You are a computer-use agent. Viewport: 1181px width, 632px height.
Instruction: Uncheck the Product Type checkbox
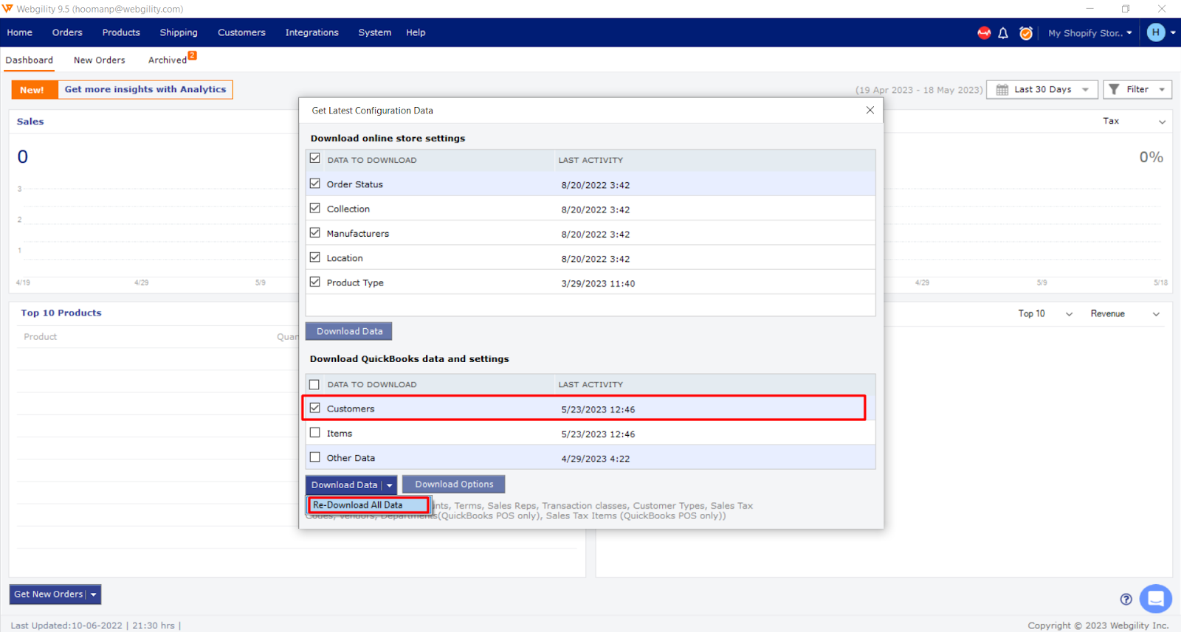click(x=315, y=282)
